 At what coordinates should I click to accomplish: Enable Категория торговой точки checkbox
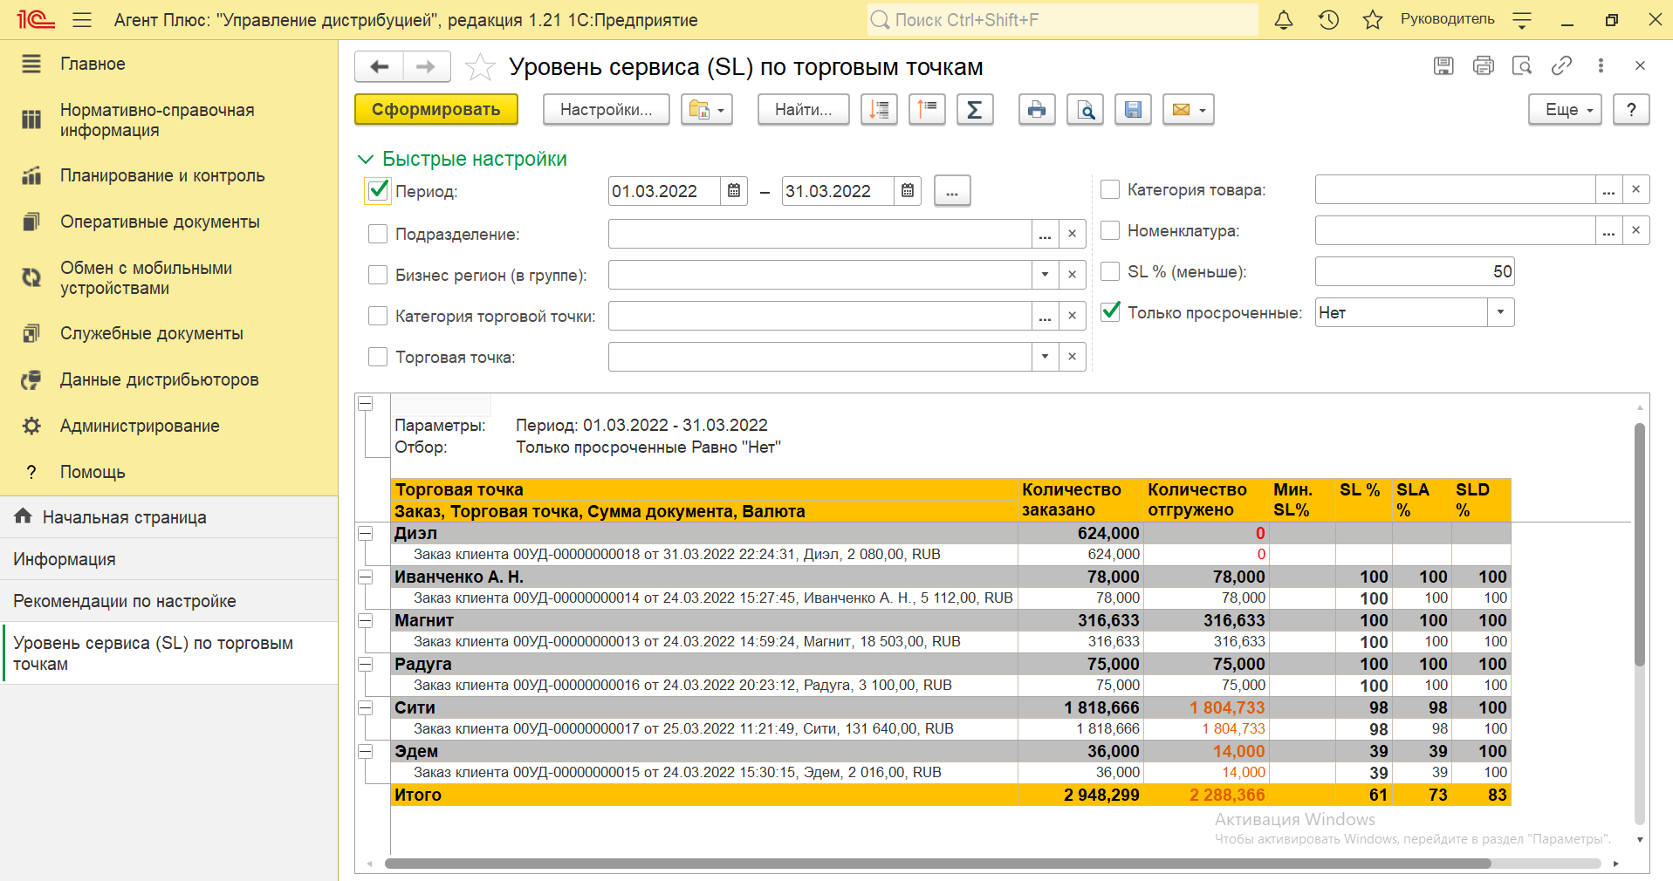(378, 316)
